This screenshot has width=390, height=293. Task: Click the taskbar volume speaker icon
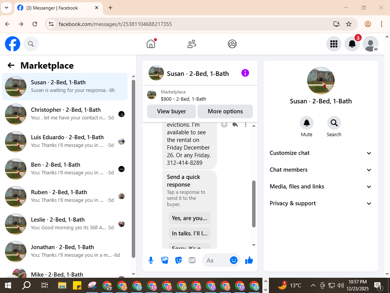pyautogui.click(x=340, y=285)
